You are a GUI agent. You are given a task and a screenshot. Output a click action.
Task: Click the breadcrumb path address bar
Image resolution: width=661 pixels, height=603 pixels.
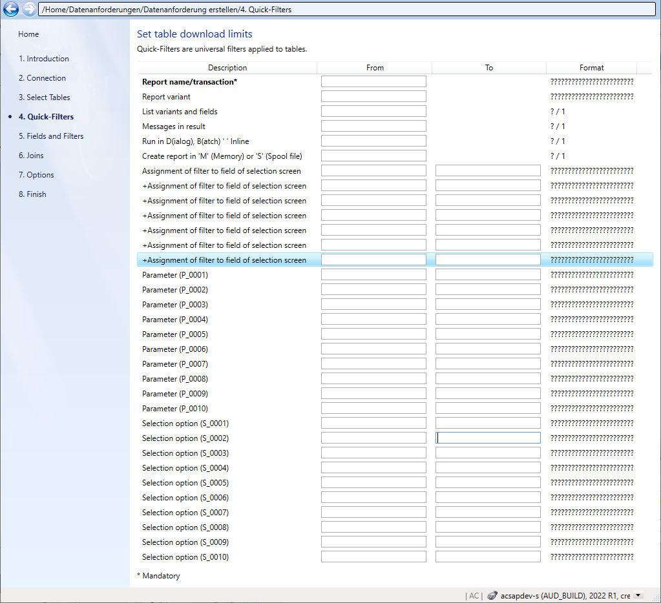[346, 9]
